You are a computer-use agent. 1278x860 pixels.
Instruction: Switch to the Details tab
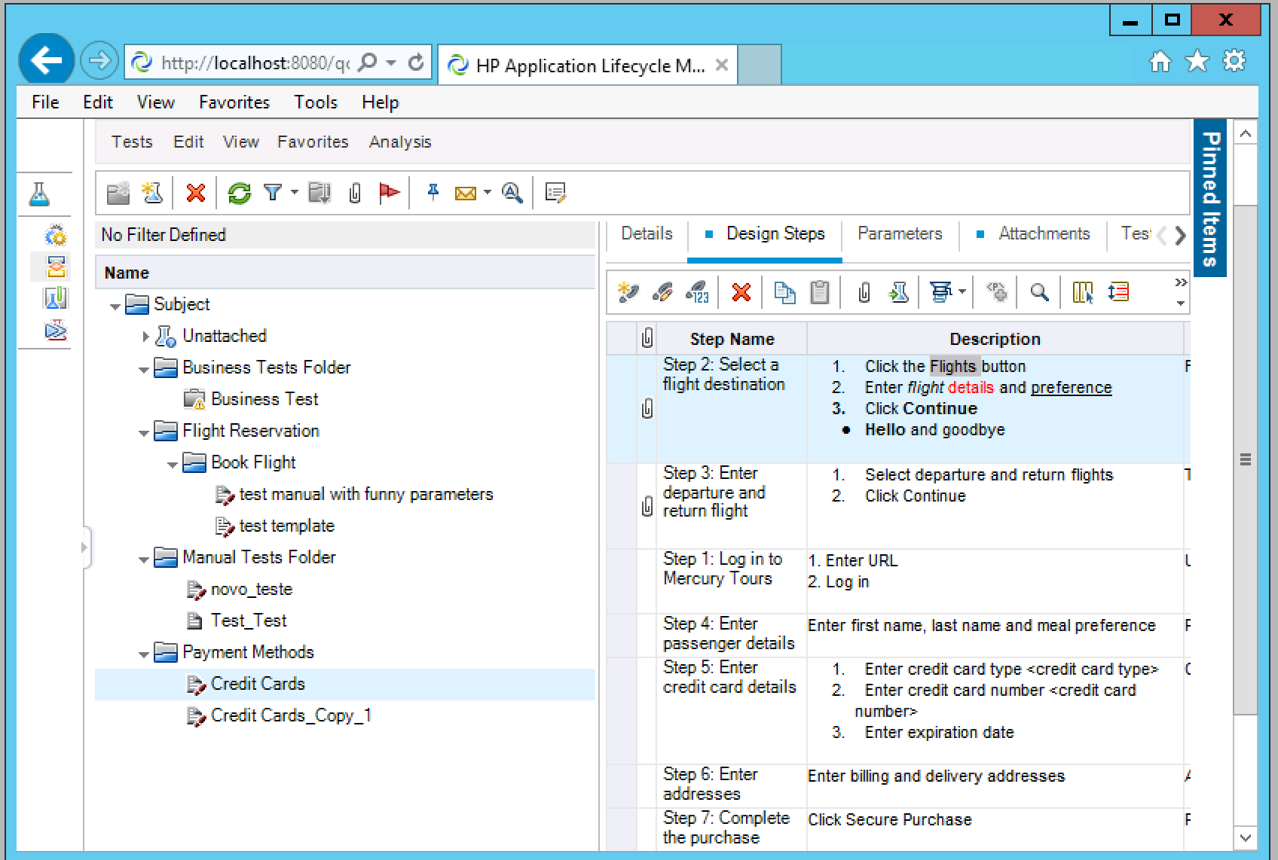click(x=647, y=234)
